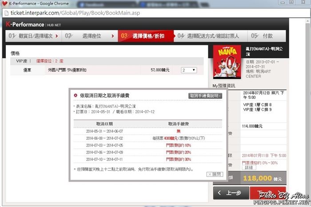
Task: Click the page icon beside the URL
Action: (7, 13)
